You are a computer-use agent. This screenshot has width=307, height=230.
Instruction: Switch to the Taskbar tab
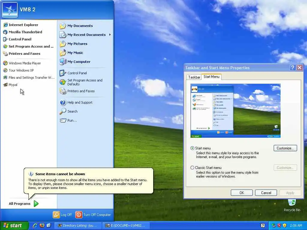(x=194, y=77)
